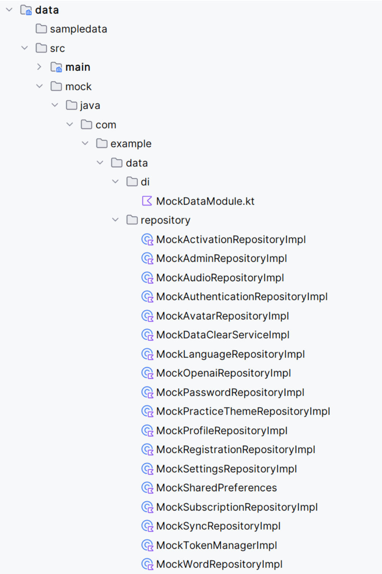The width and height of the screenshot is (382, 574).
Task: Select MockAuthenticationRepositoryImpl in the tree
Action: [x=242, y=297]
